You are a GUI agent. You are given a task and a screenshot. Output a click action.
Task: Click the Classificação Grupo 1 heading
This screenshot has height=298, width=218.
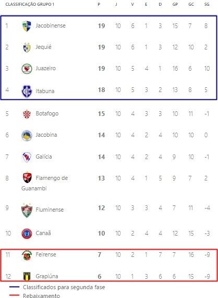tap(30, 4)
